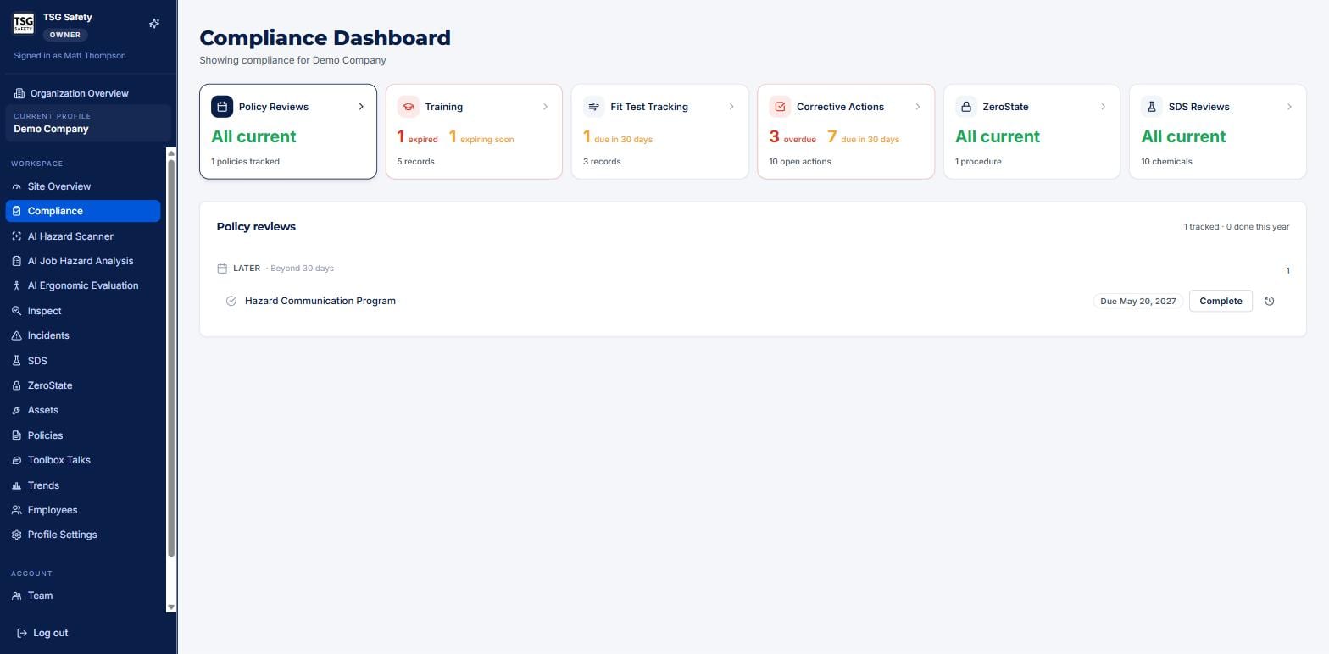This screenshot has height=654, width=1329.
Task: Expand the Policy Reviews card chevron
Action: click(x=361, y=107)
